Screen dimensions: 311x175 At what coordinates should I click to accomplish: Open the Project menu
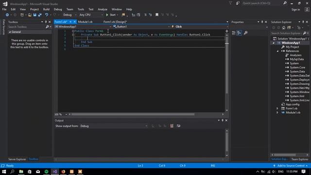(35, 9)
